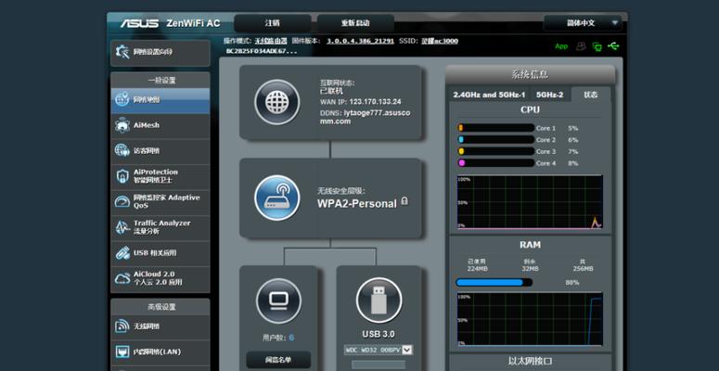Click the 一般设置 general settings header
Viewport: 719px width, 371px height.
click(x=160, y=81)
